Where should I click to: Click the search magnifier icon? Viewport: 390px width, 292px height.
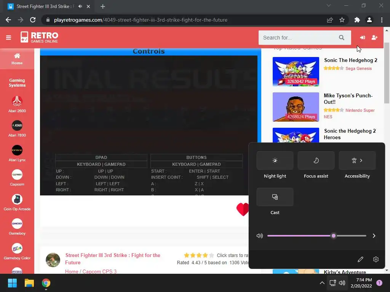click(342, 38)
